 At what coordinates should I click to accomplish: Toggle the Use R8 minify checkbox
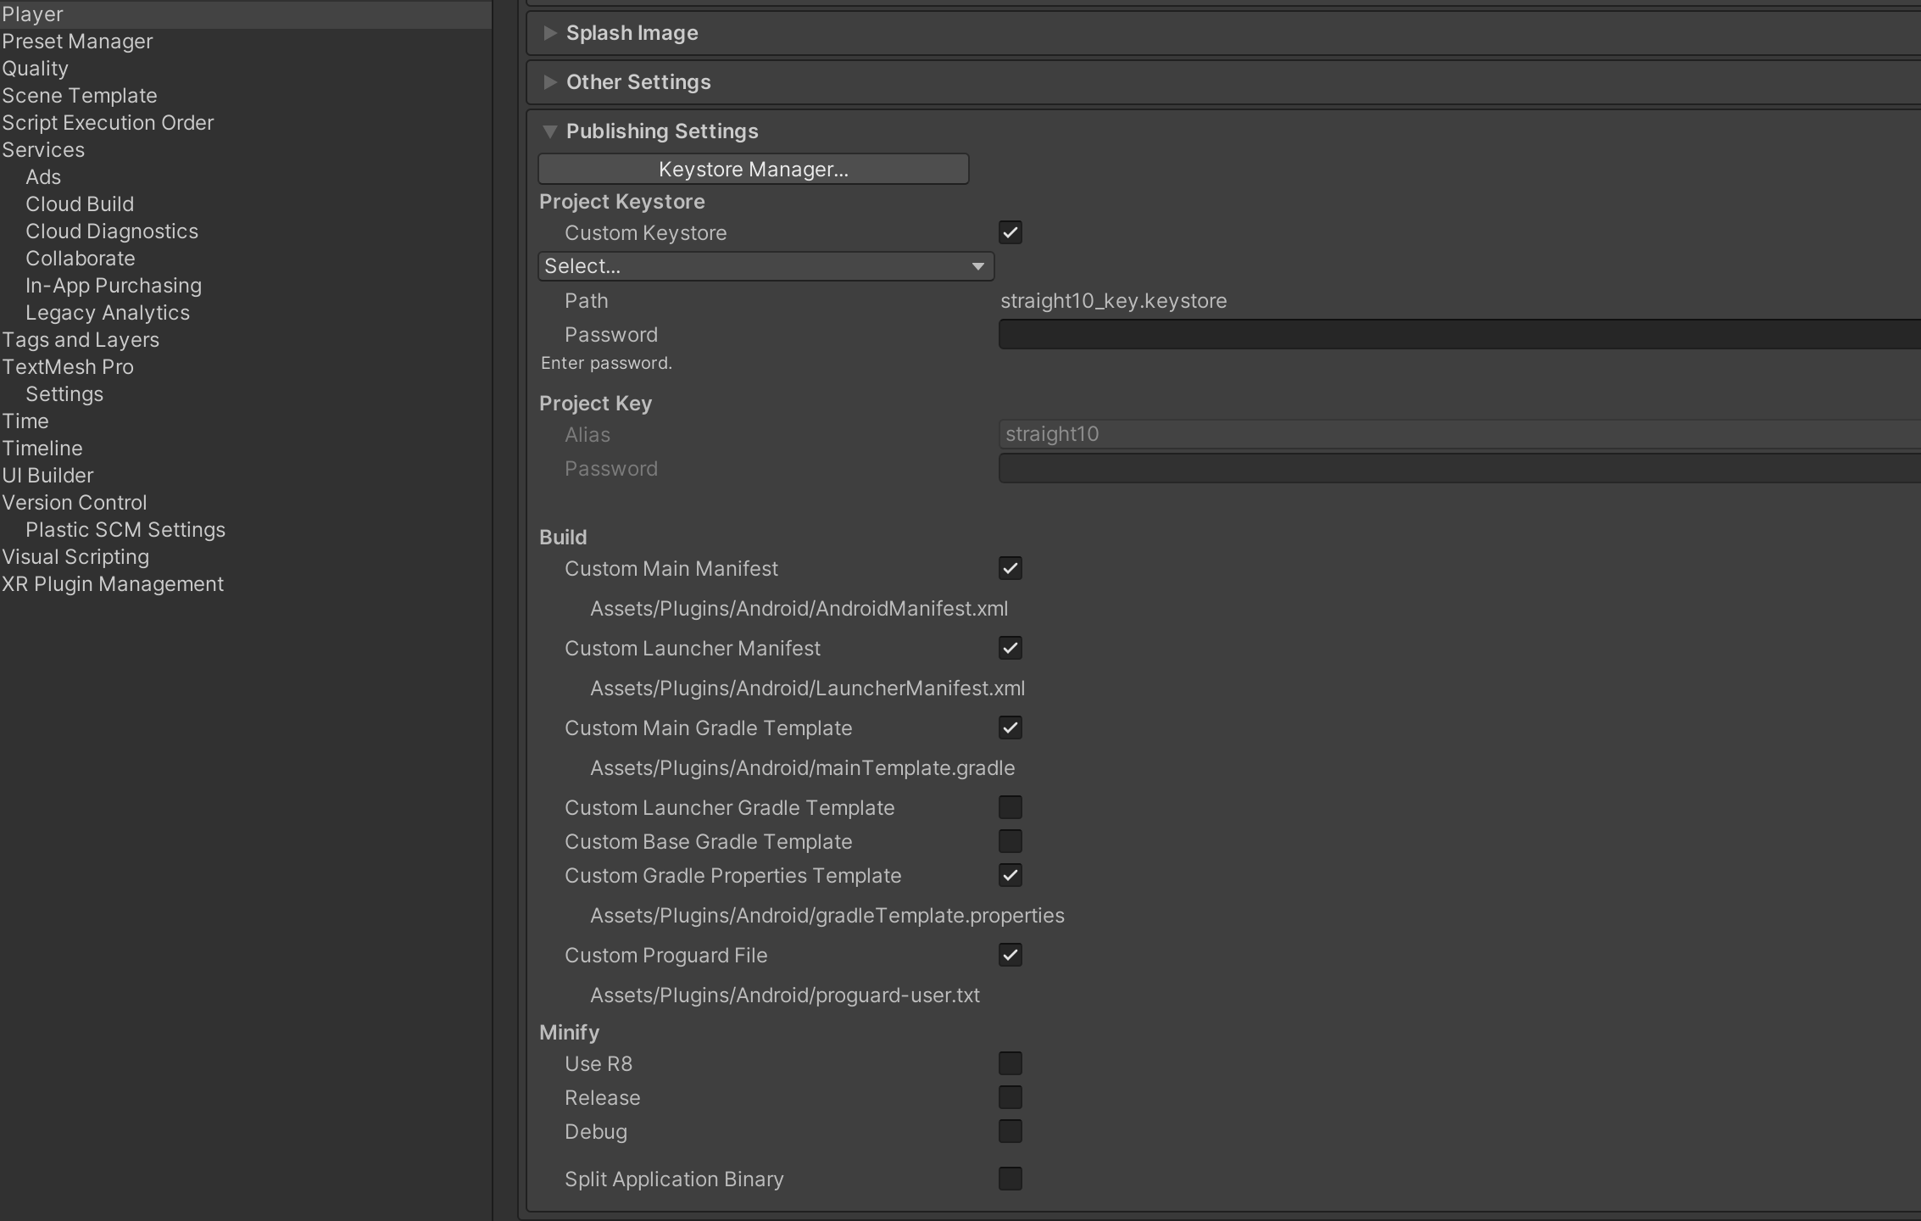[x=1010, y=1063]
